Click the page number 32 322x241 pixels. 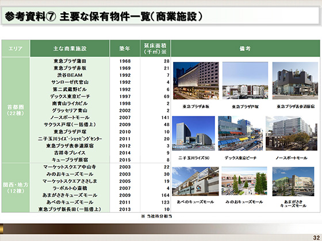point(316,238)
